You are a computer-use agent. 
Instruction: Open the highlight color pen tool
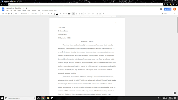coord(60,14)
